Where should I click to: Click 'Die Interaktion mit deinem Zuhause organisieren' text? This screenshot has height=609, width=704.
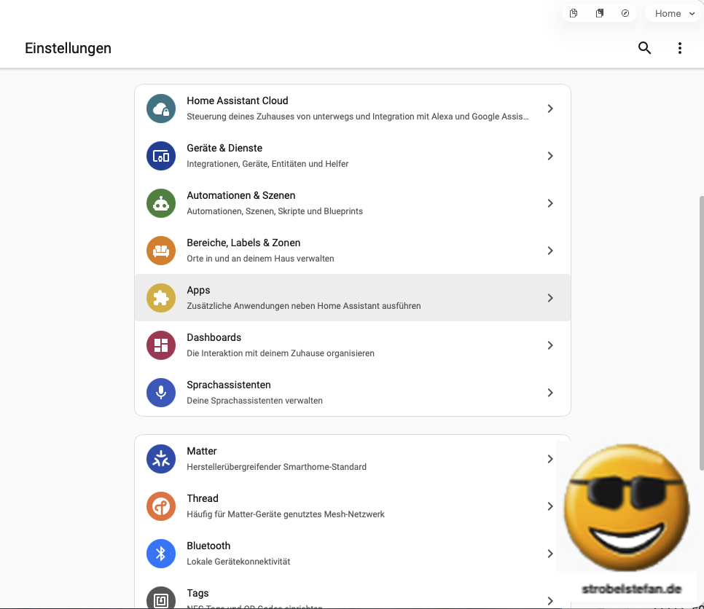(x=281, y=353)
